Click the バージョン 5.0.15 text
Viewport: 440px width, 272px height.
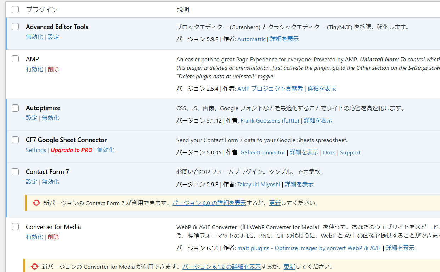pos(199,152)
